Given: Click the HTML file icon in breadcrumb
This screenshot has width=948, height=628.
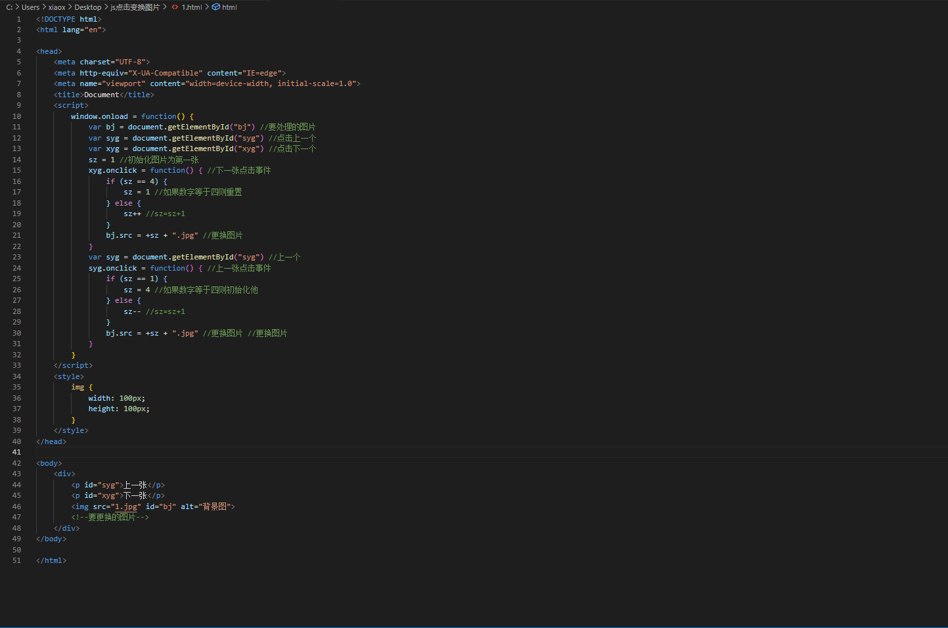Looking at the screenshot, I should 175,7.
